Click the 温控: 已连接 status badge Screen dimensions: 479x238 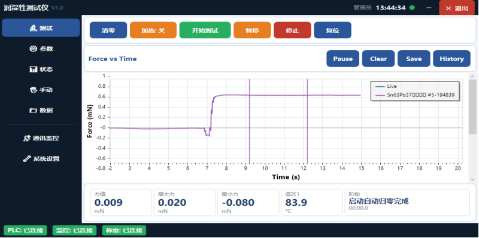(74, 230)
